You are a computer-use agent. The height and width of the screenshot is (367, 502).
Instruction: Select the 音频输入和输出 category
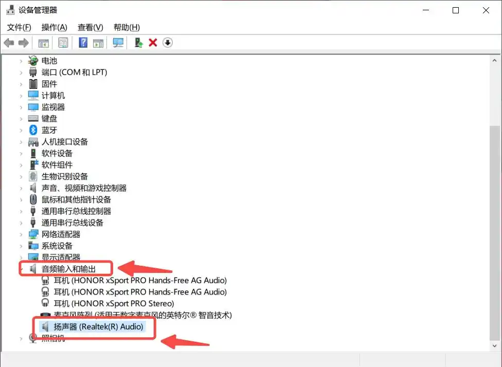(68, 269)
